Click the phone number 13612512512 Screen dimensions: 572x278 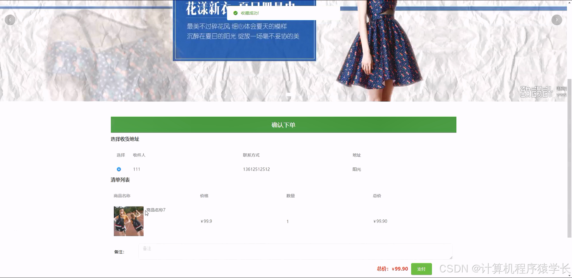pyautogui.click(x=257, y=169)
